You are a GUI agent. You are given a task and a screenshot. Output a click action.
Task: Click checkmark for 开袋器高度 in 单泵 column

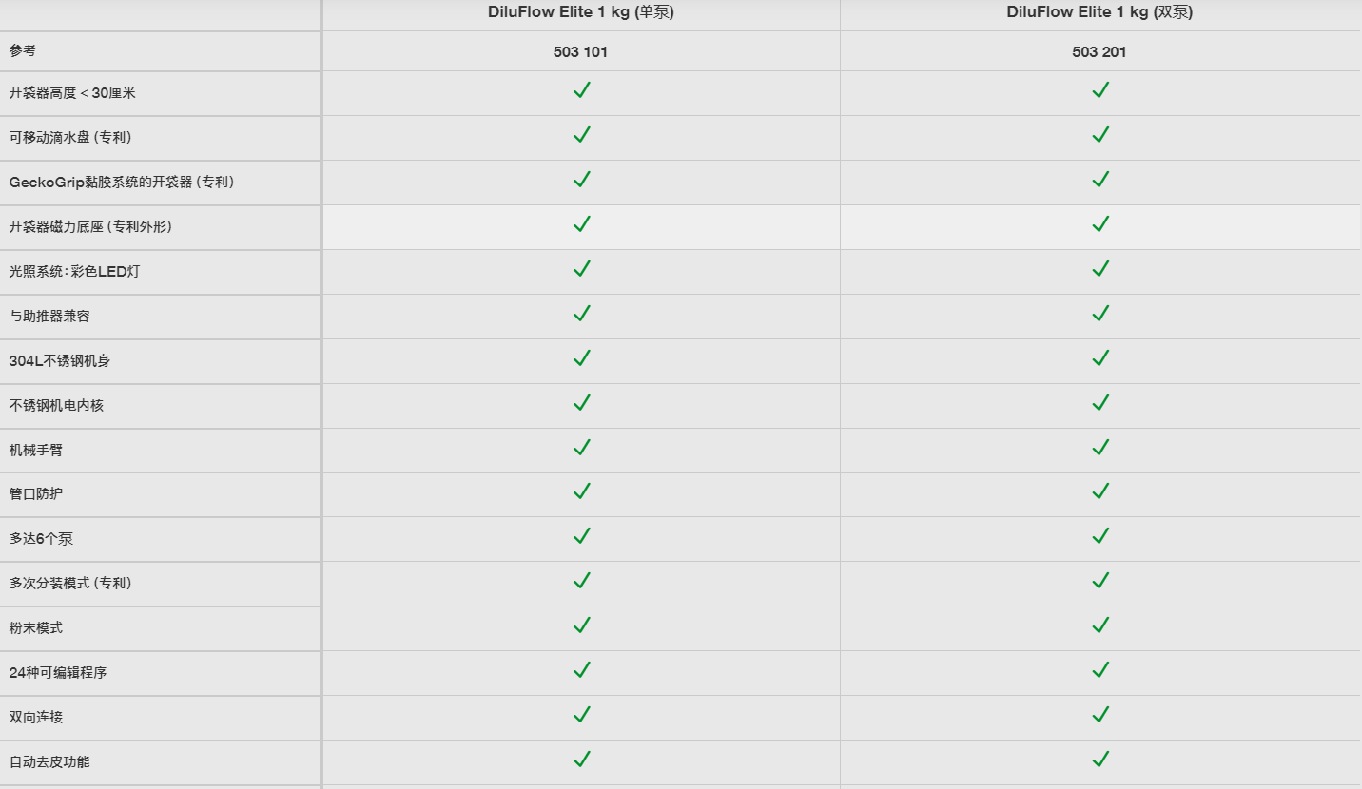tap(581, 90)
